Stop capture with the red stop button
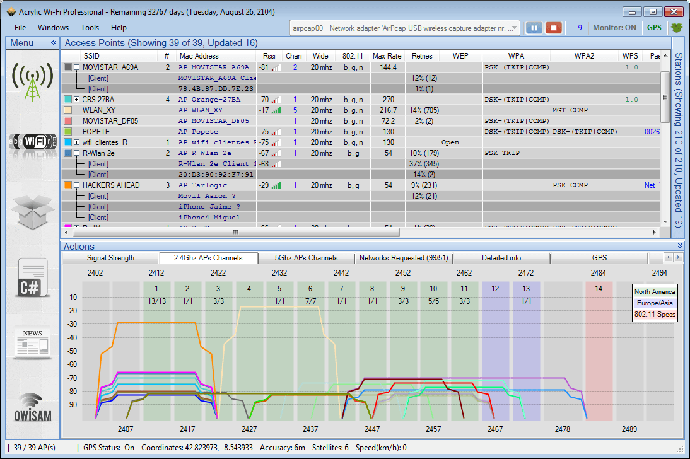This screenshot has width=690, height=459. pos(553,28)
